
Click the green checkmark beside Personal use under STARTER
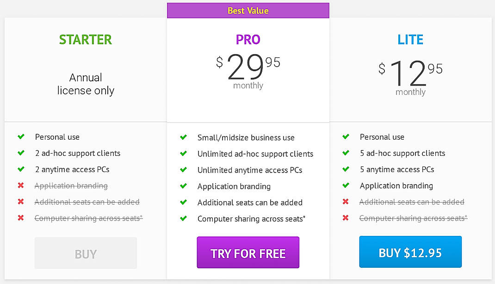[x=21, y=137]
